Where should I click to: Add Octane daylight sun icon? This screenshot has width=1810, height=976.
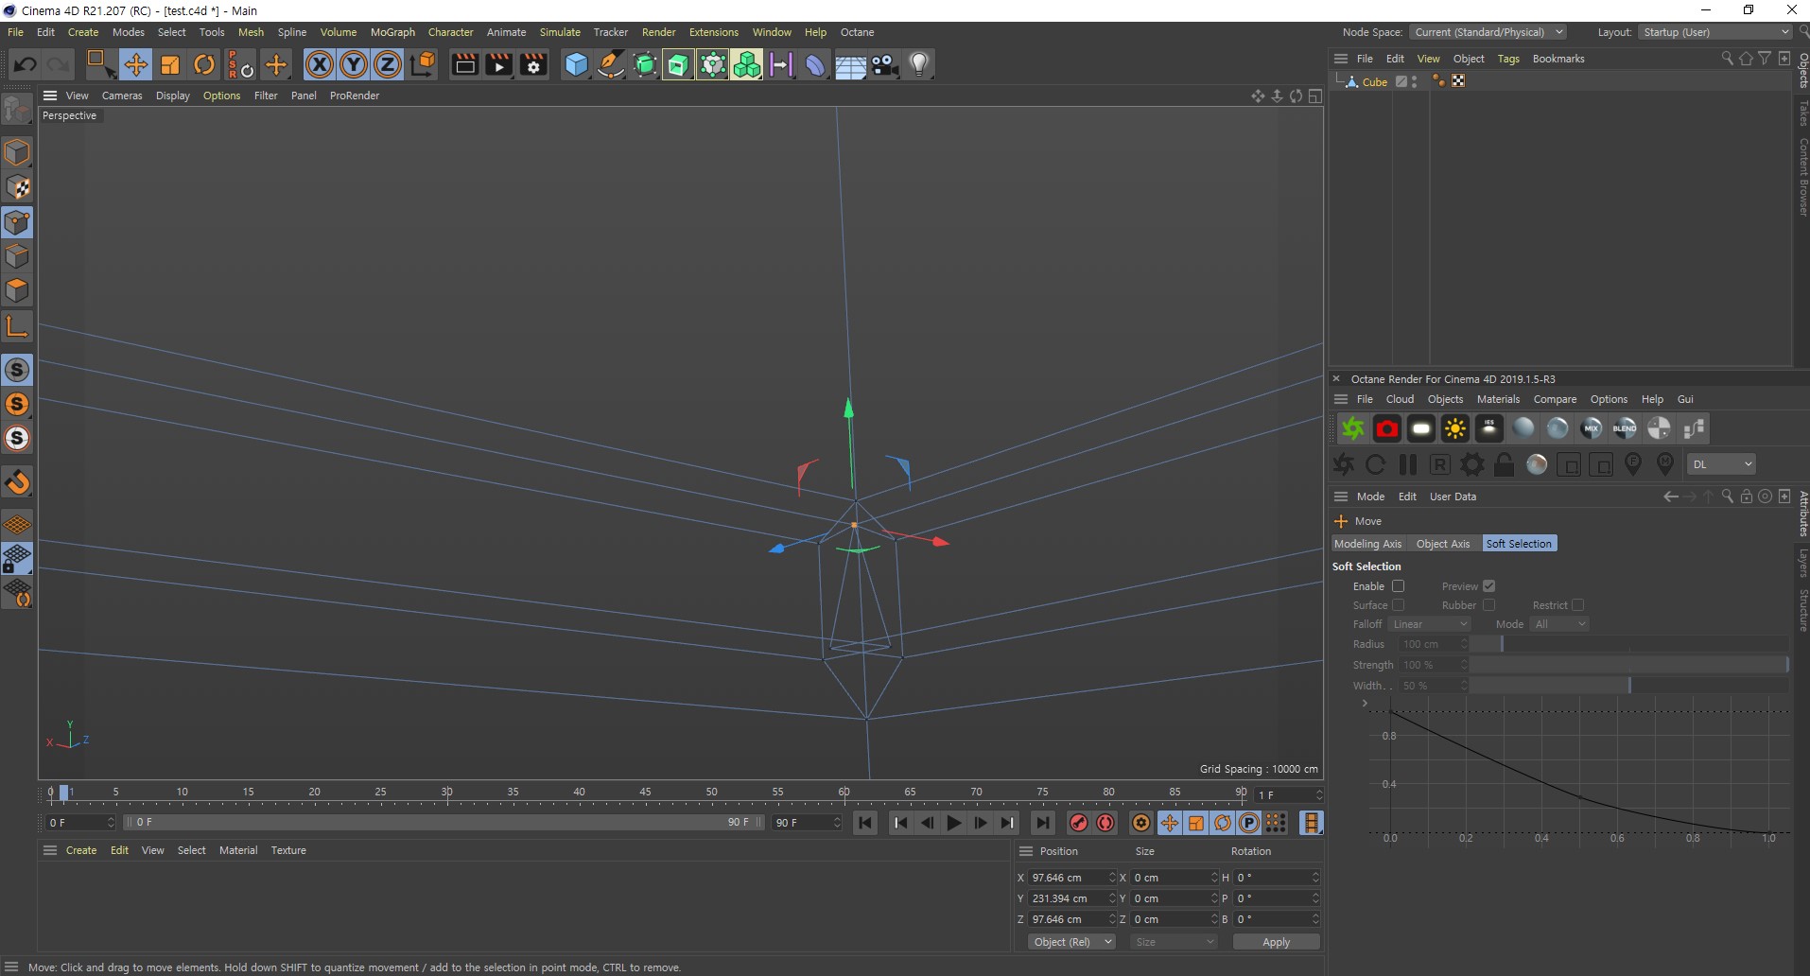(x=1454, y=428)
